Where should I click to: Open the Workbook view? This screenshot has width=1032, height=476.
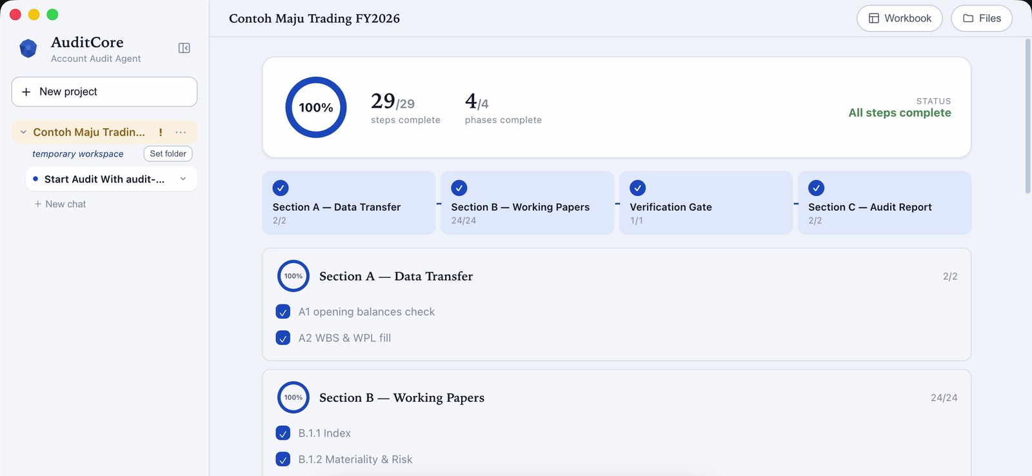(900, 18)
